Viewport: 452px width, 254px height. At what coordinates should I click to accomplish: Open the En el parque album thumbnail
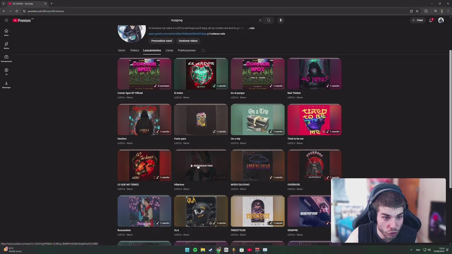(258, 74)
